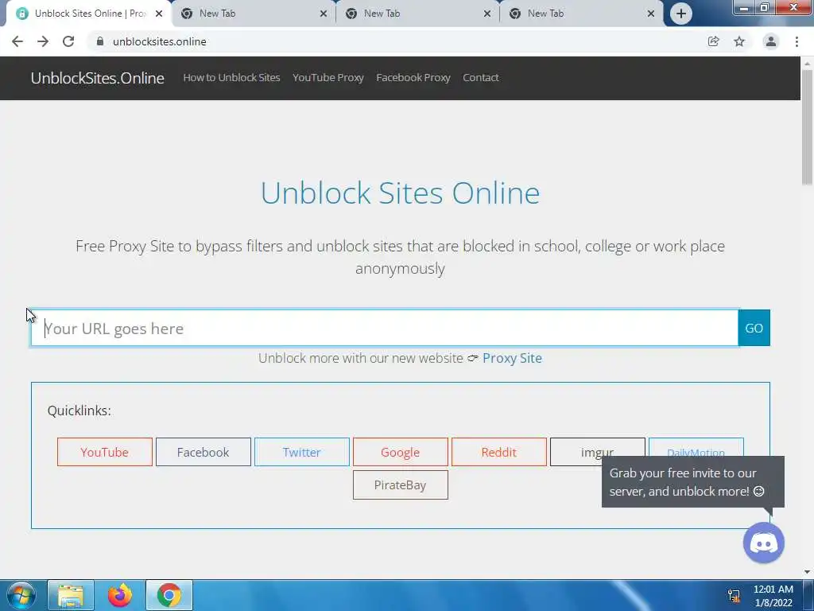Click the Google quicklink
This screenshot has height=611, width=814.
click(401, 452)
